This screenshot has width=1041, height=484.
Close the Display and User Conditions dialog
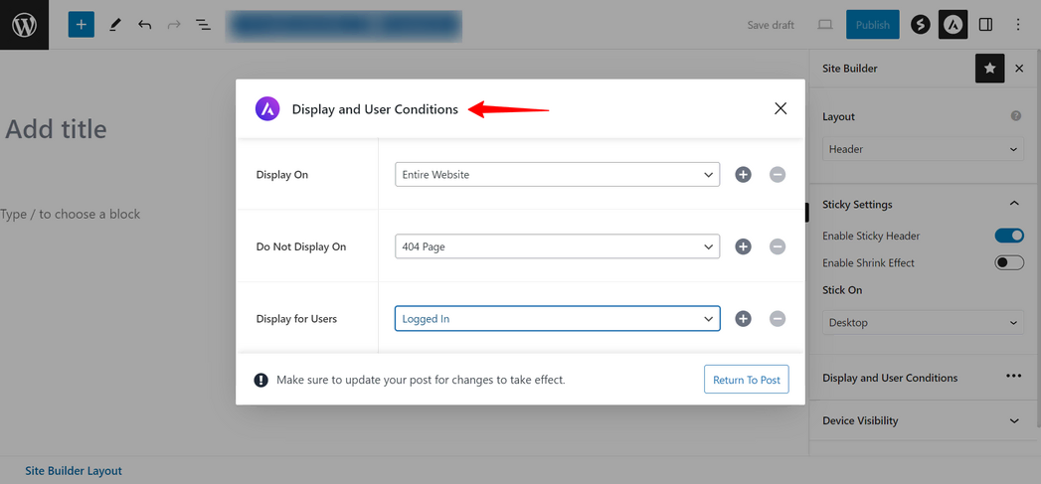coord(781,108)
